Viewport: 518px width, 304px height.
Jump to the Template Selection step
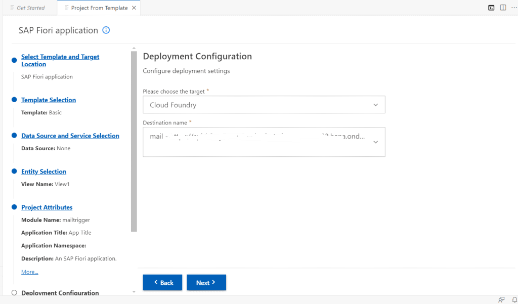tap(49, 100)
